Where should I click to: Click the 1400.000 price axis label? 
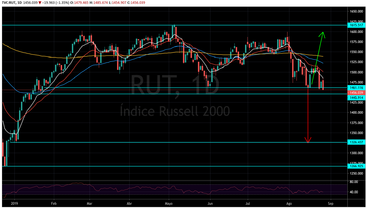(357, 113)
